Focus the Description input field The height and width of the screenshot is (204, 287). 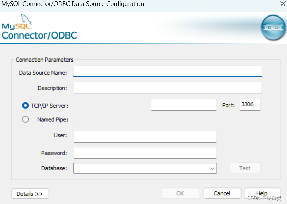pyautogui.click(x=167, y=87)
